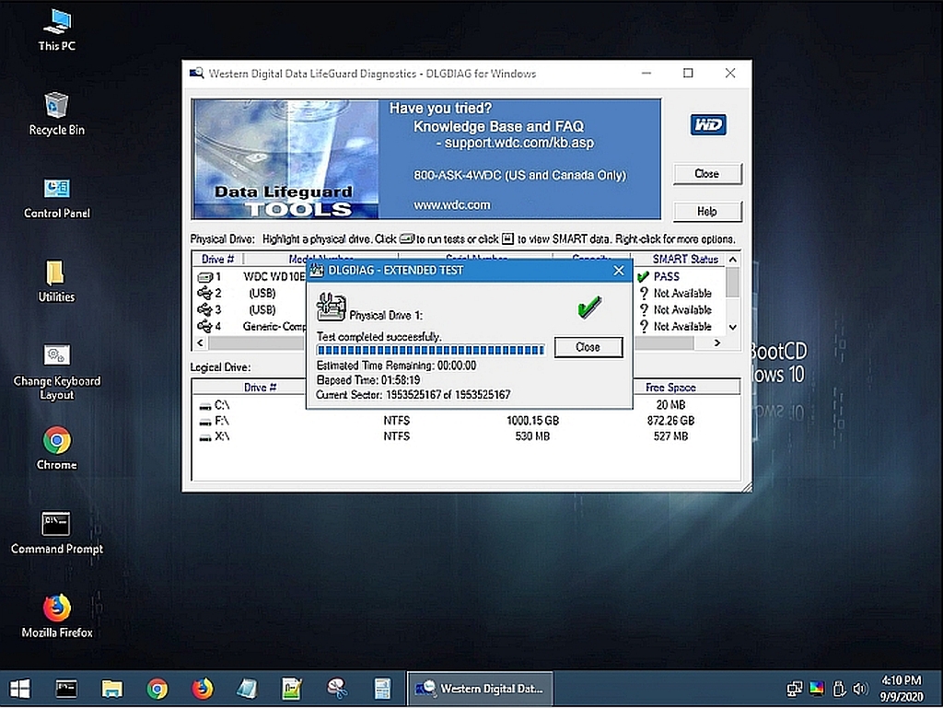The width and height of the screenshot is (943, 708).
Task: Launch Firefox from the taskbar
Action: [x=202, y=689]
